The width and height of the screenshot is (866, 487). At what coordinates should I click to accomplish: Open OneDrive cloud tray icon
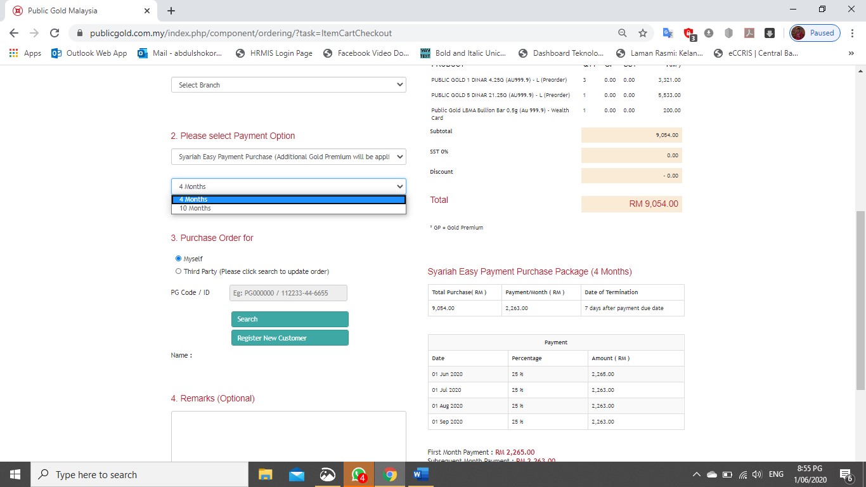click(711, 474)
